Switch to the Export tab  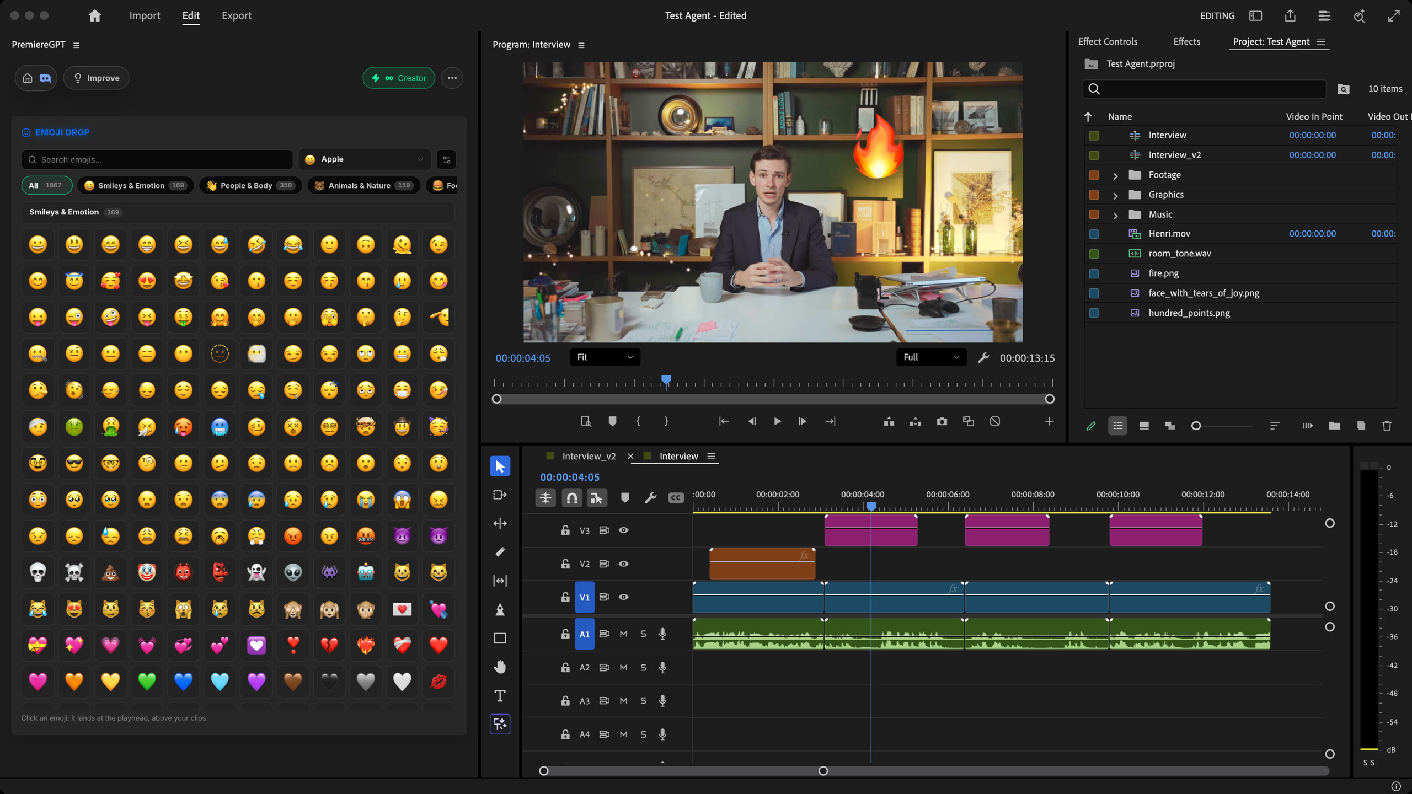(x=237, y=16)
